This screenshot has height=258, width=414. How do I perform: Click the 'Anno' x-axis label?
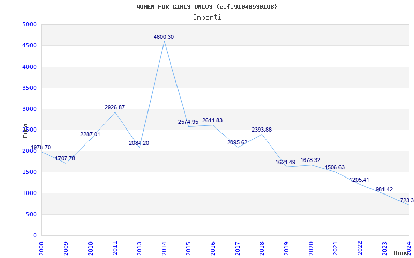(401, 253)
